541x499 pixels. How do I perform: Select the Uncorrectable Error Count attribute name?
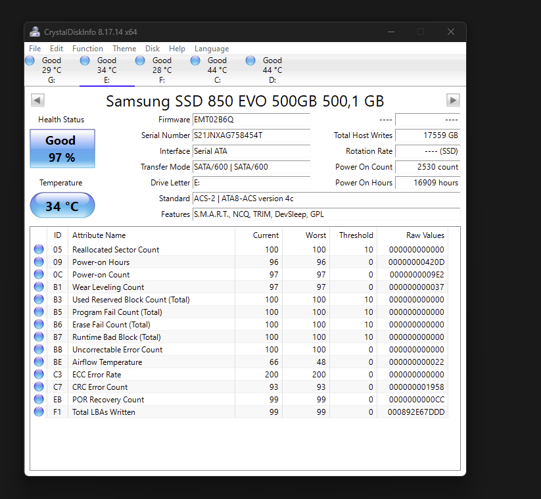click(x=117, y=350)
